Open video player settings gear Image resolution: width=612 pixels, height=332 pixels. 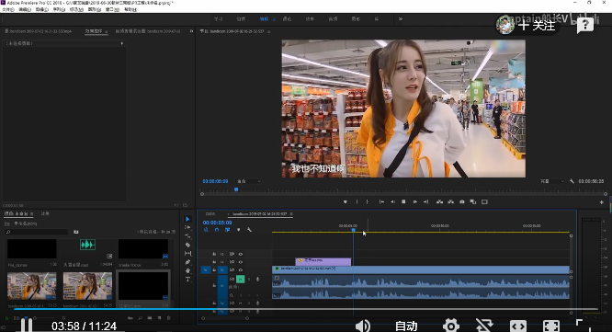coord(451,326)
